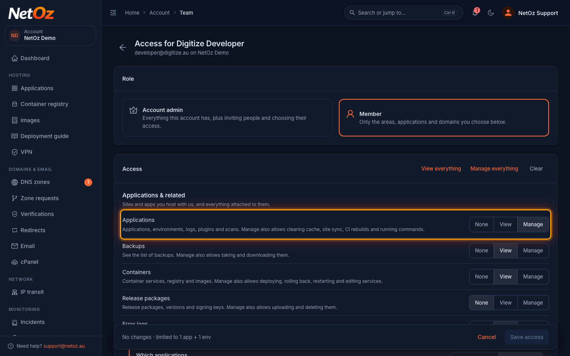Click the NetOz Support user avatar
The width and height of the screenshot is (570, 356).
click(508, 13)
